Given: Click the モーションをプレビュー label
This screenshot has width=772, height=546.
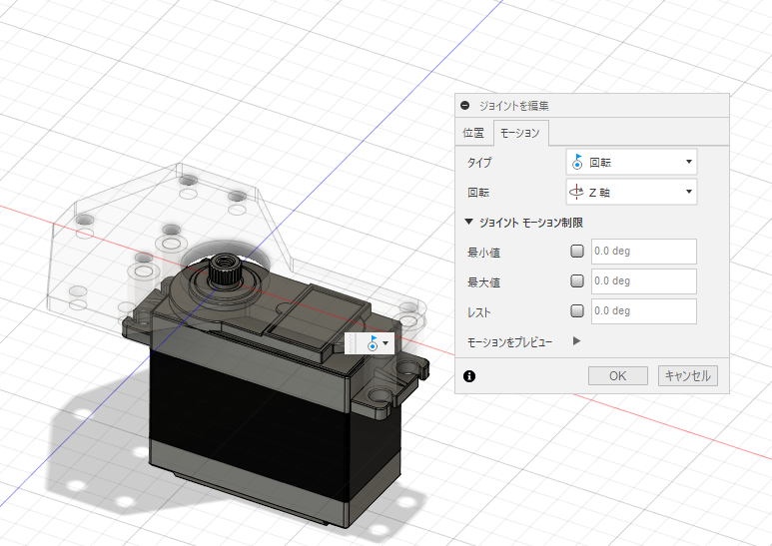Looking at the screenshot, I should [x=509, y=341].
